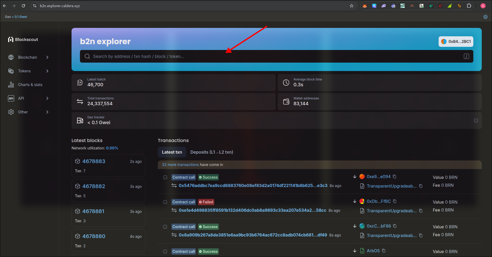Focus the search by address / txn hash field
492x257 pixels.
(x=277, y=56)
